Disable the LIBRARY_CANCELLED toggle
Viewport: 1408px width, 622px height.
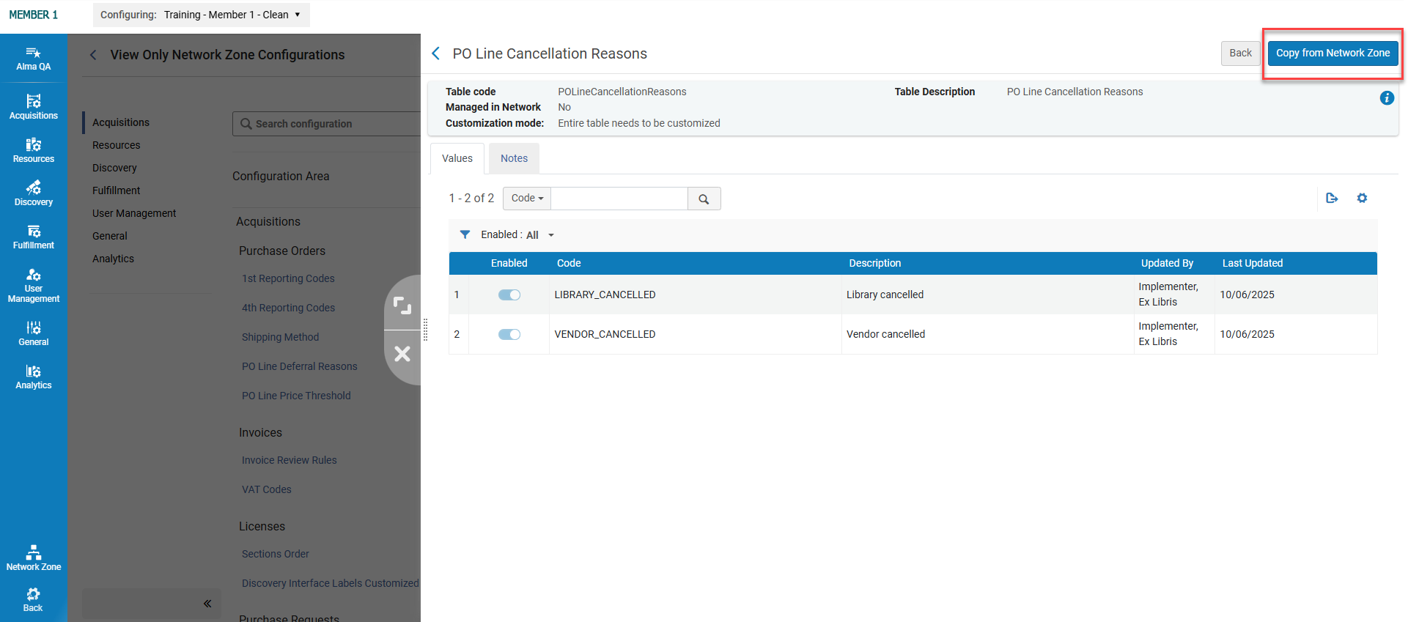click(x=509, y=295)
